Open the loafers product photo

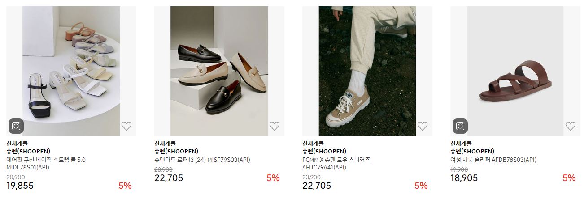(219, 71)
